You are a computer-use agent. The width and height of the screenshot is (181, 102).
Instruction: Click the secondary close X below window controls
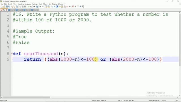coord(180,4)
